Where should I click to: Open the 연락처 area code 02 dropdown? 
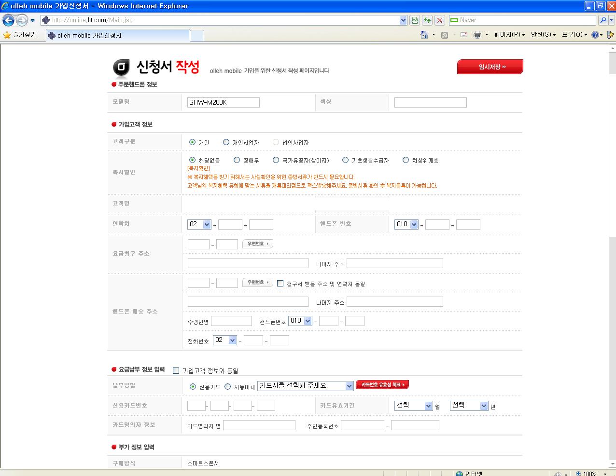199,224
